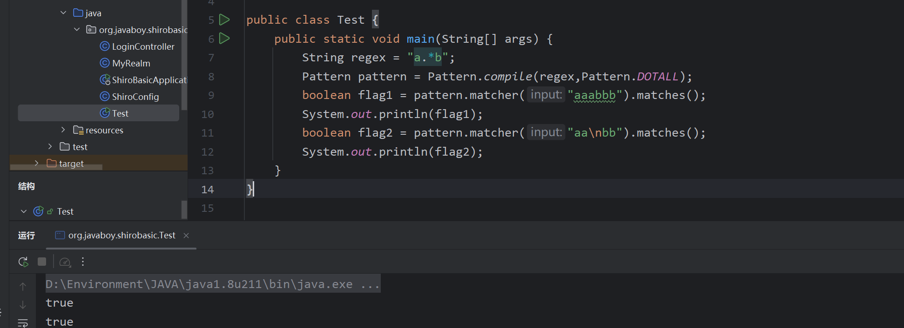Click the regex string "a.*b"

(x=428, y=58)
